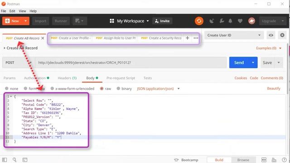The image size is (290, 163).
Task: Add a new request tab with plus
Action: click(187, 38)
